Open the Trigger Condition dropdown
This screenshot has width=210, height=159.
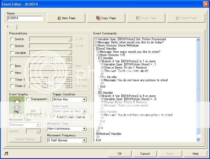(x=84, y=100)
